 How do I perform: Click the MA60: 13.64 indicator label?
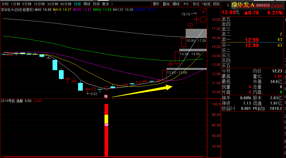[102, 10]
